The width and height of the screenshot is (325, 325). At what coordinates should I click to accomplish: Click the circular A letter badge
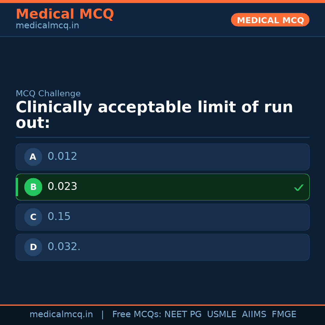point(33,157)
